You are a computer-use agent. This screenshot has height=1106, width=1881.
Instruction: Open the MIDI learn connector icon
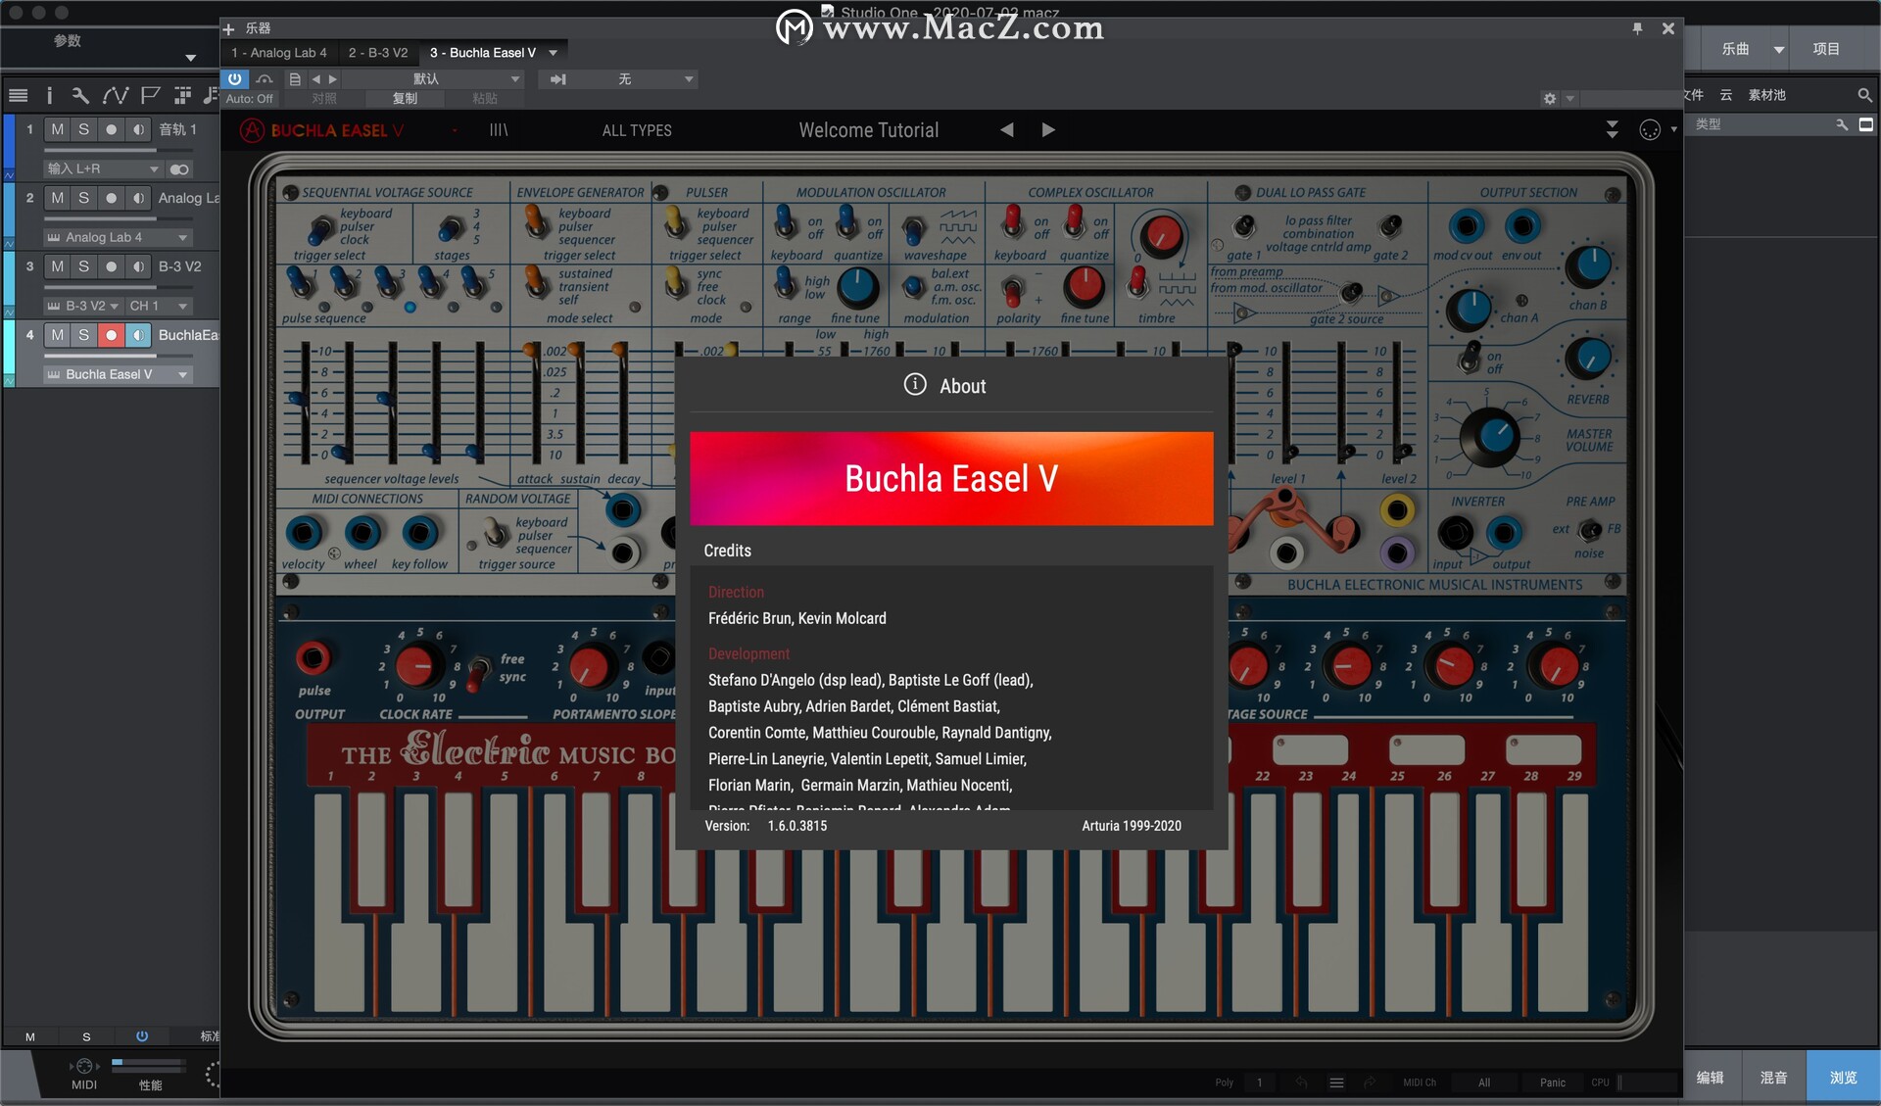[1650, 129]
